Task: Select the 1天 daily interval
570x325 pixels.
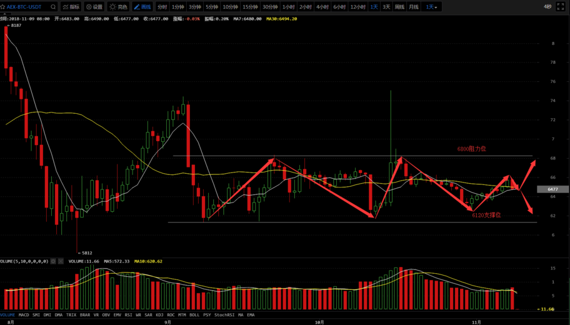Action: coord(374,6)
